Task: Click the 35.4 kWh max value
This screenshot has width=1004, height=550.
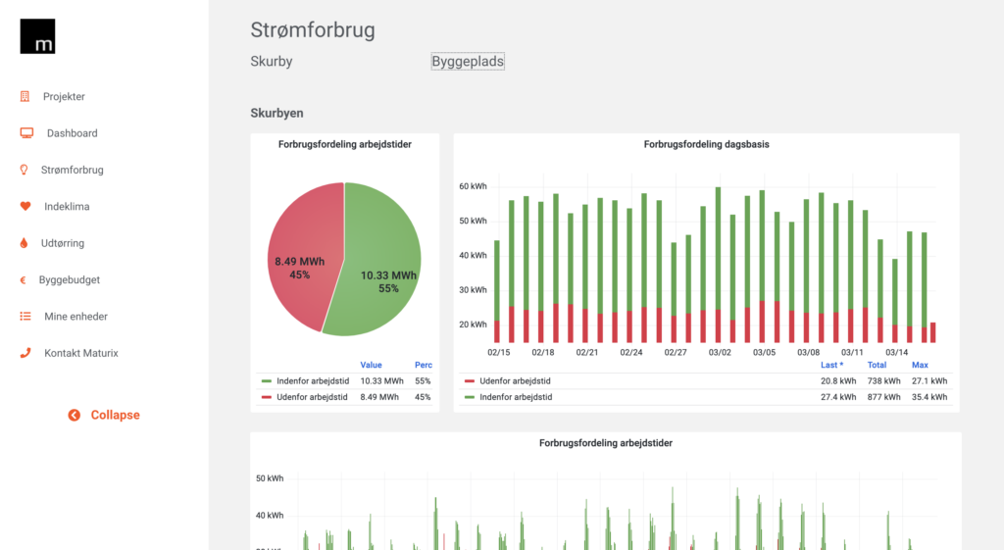Action: point(929,397)
